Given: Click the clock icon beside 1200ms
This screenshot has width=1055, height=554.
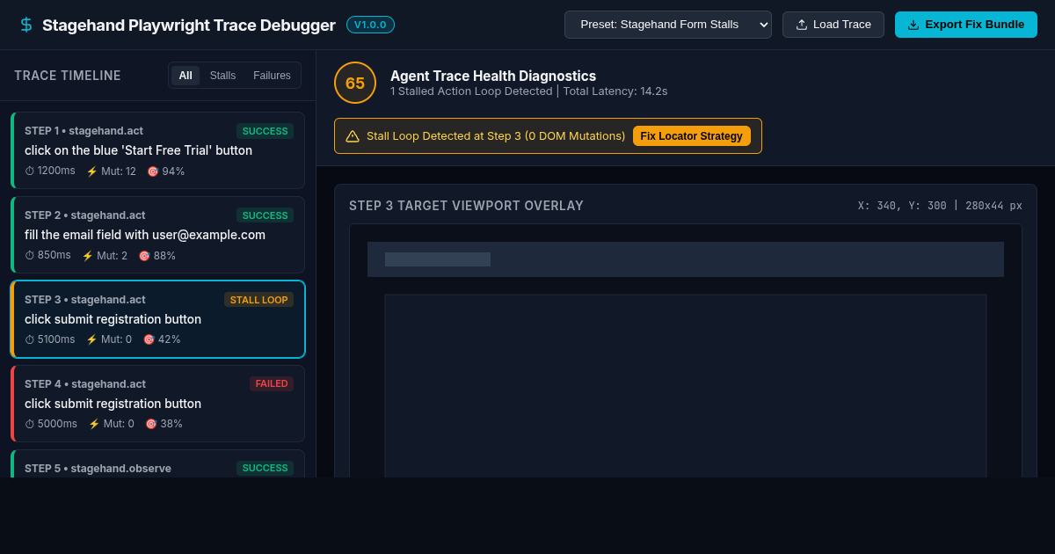Looking at the screenshot, I should [29, 171].
